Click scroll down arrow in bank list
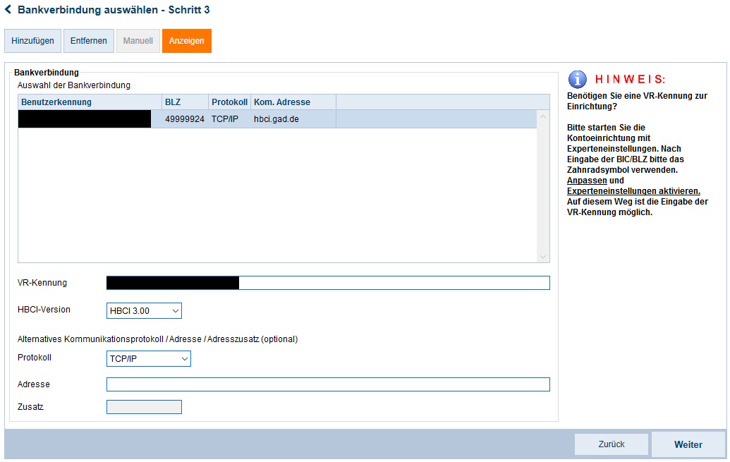Image resolution: width=730 pixels, height=462 pixels. tap(543, 257)
